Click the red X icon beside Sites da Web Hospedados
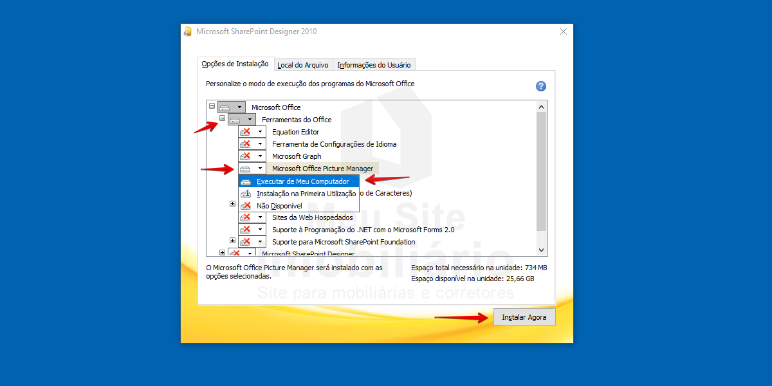The width and height of the screenshot is (772, 386). [245, 217]
